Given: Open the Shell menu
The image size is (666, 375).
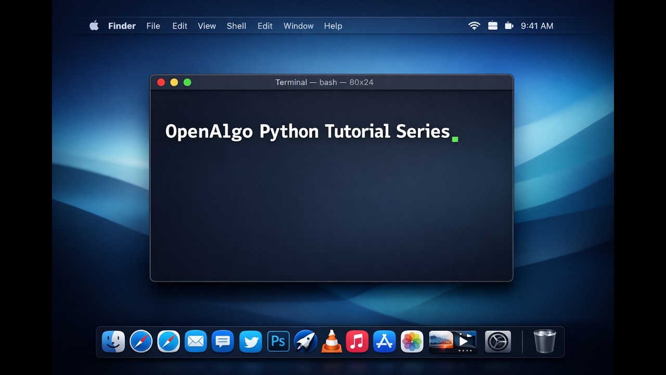Looking at the screenshot, I should click(236, 26).
